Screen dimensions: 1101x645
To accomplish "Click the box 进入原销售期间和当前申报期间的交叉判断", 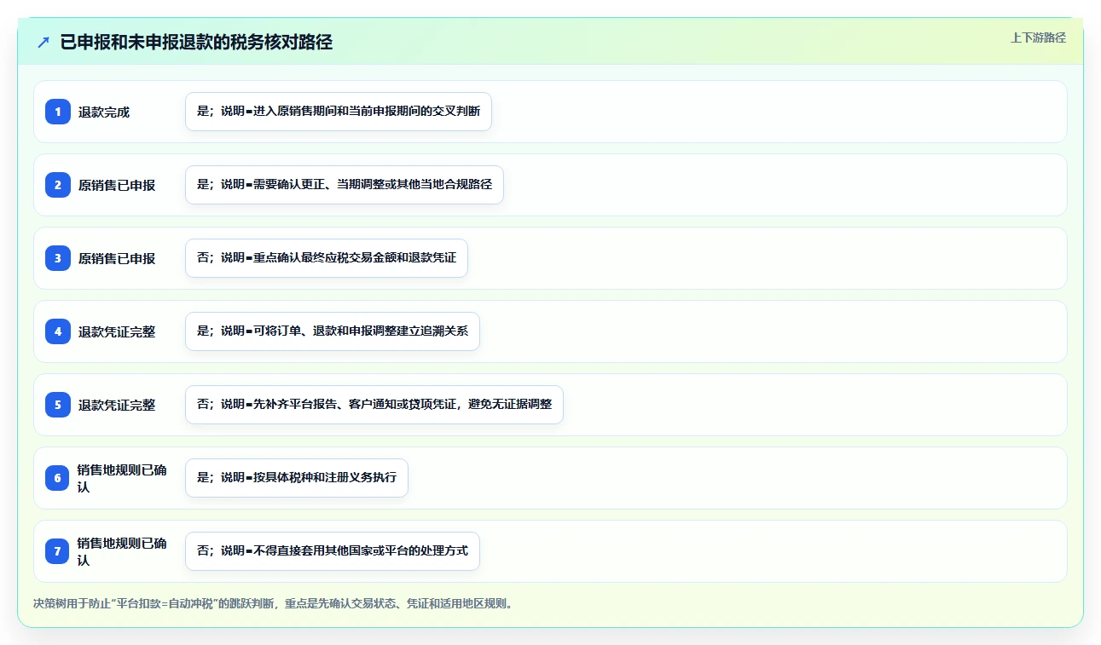I will coord(339,112).
